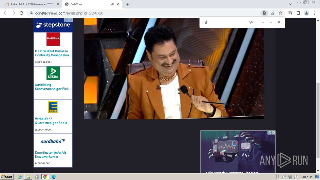The width and height of the screenshot is (320, 180).
Task: Open the trading chart advertisement
Action: [238, 152]
